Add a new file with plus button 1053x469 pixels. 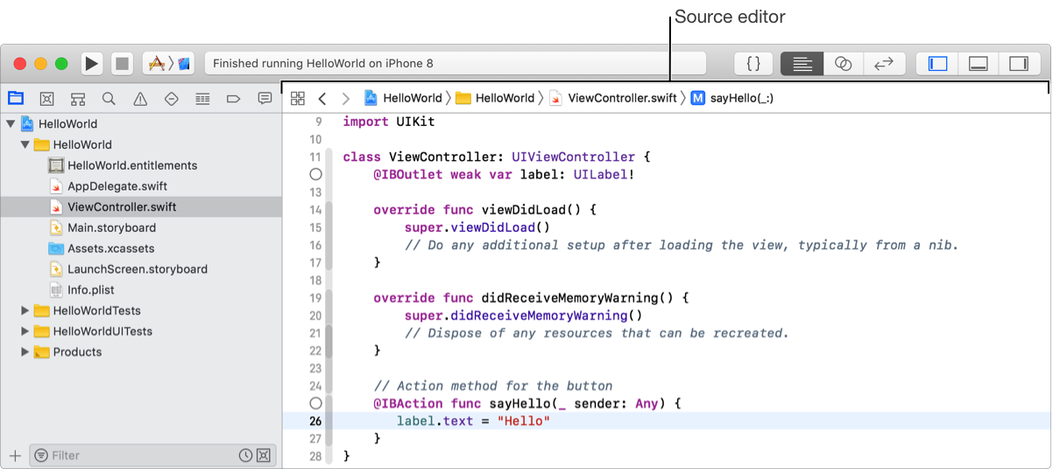pyautogui.click(x=15, y=455)
